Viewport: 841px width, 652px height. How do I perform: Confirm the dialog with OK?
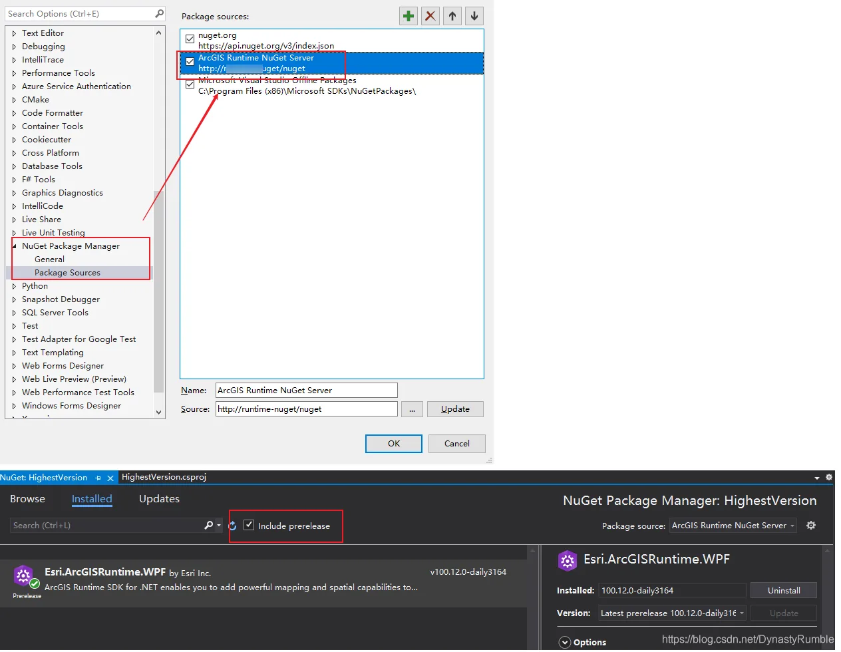point(394,444)
